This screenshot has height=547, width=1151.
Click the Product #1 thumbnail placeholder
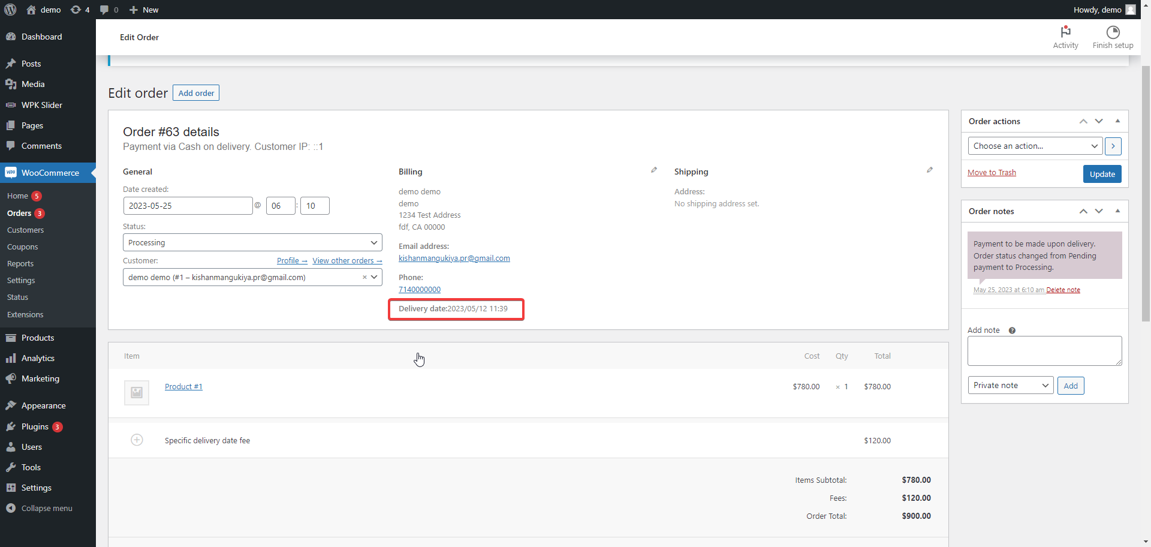coord(137,393)
